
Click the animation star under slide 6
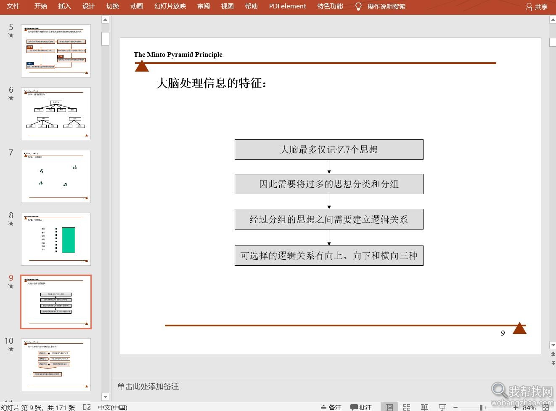point(11,98)
